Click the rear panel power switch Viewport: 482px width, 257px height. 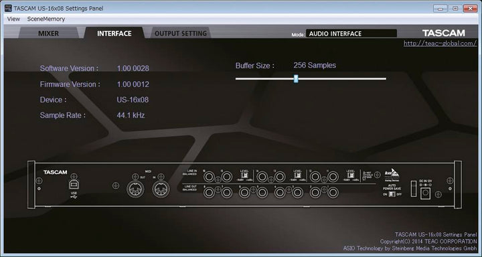(414, 189)
